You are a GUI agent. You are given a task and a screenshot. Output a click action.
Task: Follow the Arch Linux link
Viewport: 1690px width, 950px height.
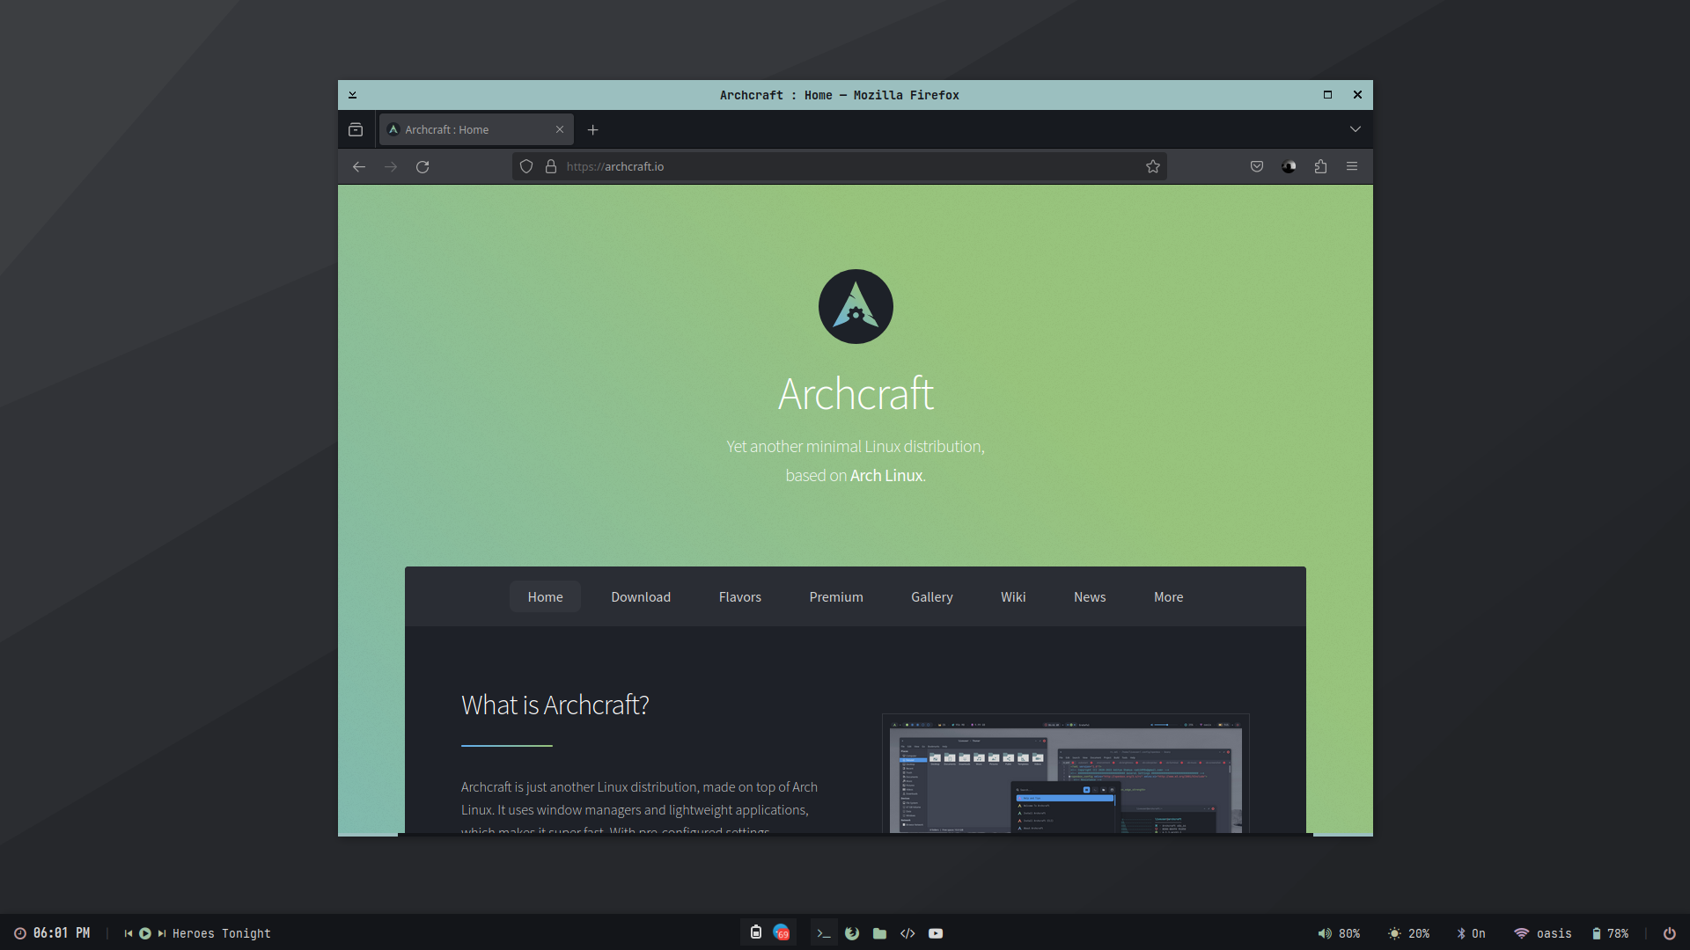(885, 476)
